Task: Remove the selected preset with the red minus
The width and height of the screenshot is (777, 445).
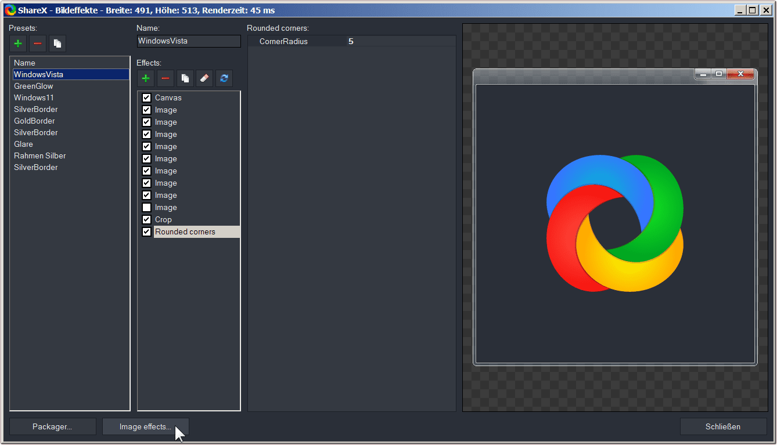Action: point(38,44)
